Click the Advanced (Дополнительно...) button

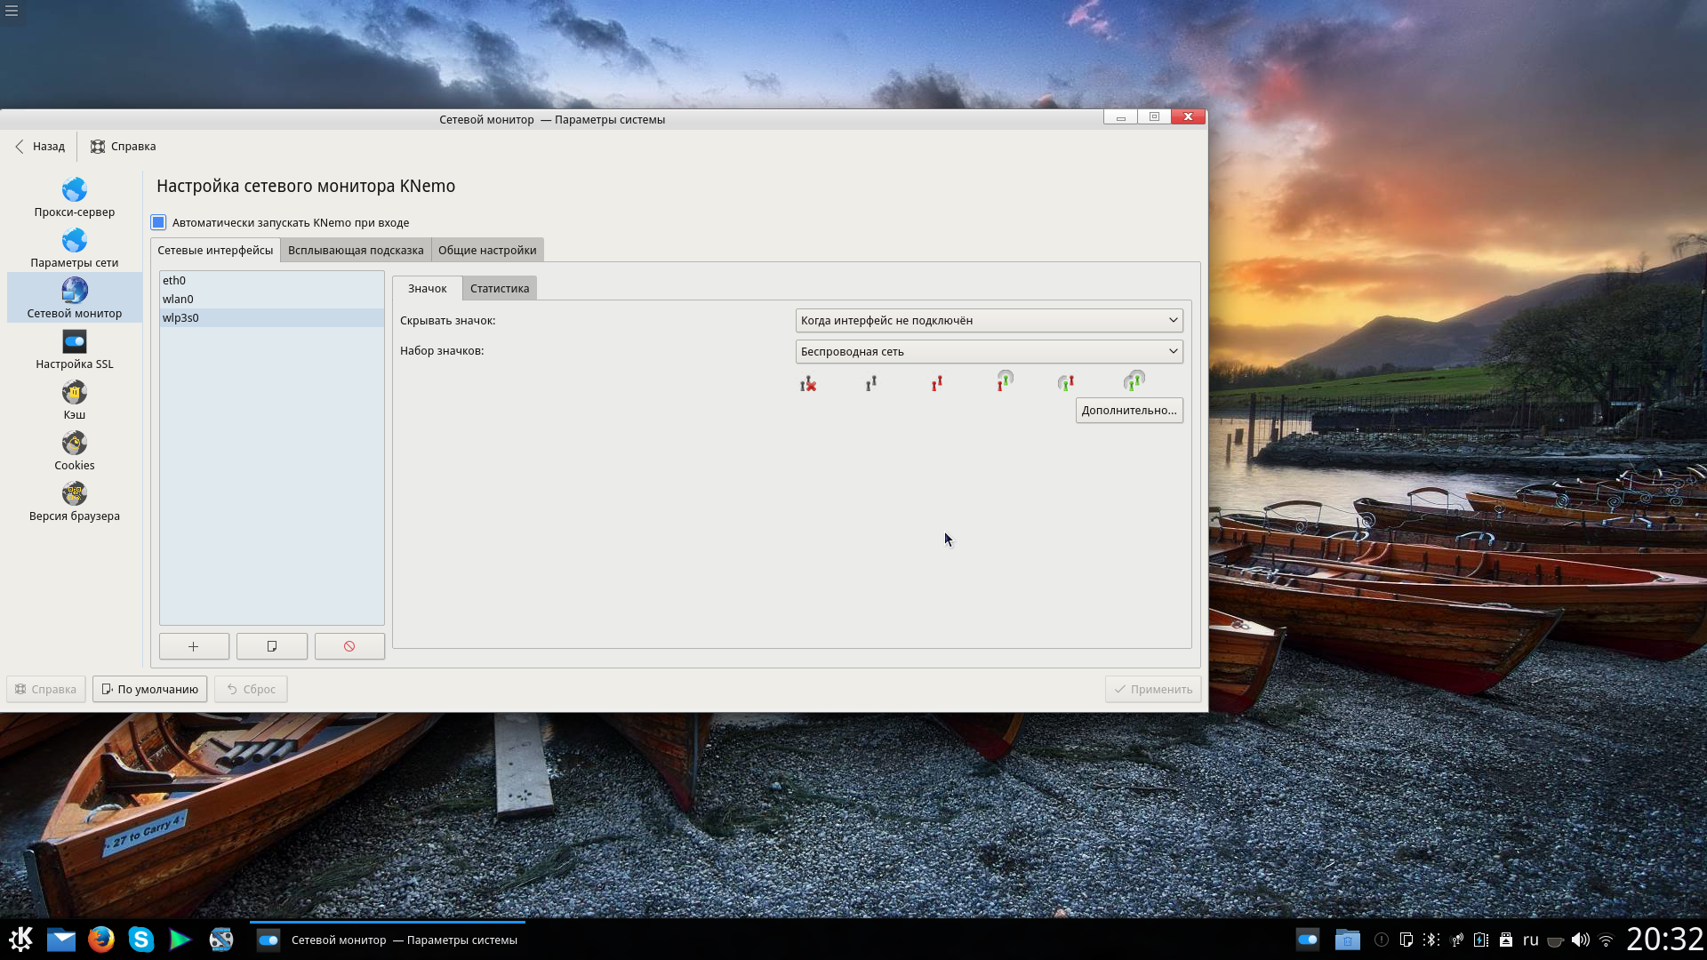coord(1128,410)
